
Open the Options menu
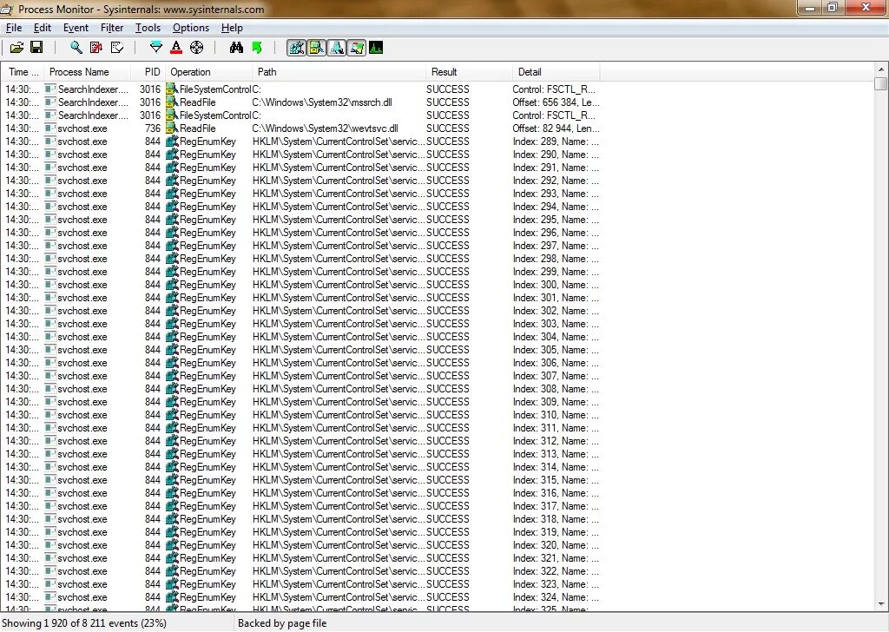pos(191,28)
